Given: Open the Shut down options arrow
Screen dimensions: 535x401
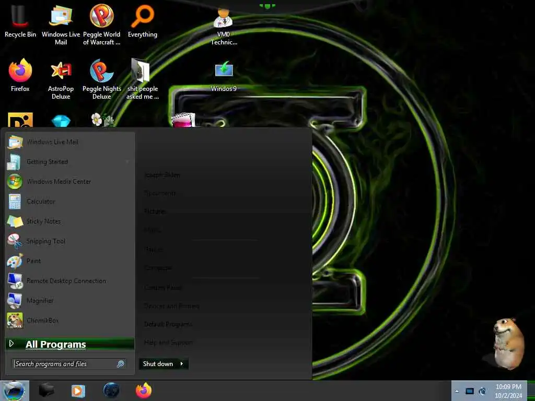Looking at the screenshot, I should click(182, 364).
